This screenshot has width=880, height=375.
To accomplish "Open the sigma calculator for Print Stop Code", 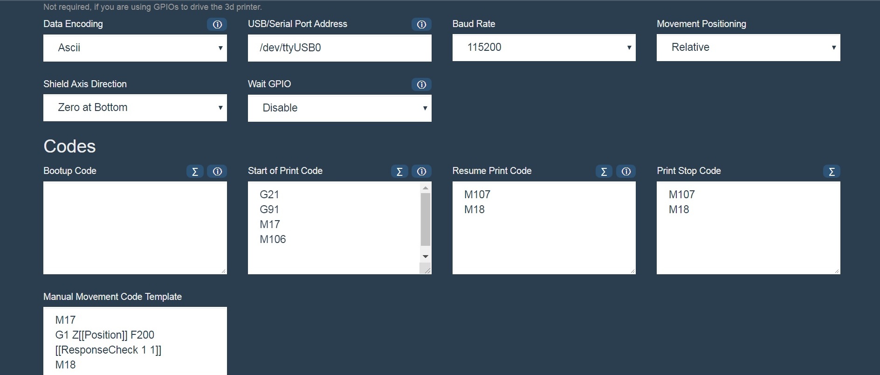I will point(832,171).
